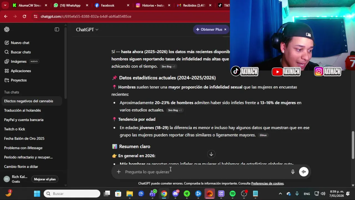Screen dimensions: 355x200
Task: Open the 'Preferencias de cookies' link
Action: 267,183
